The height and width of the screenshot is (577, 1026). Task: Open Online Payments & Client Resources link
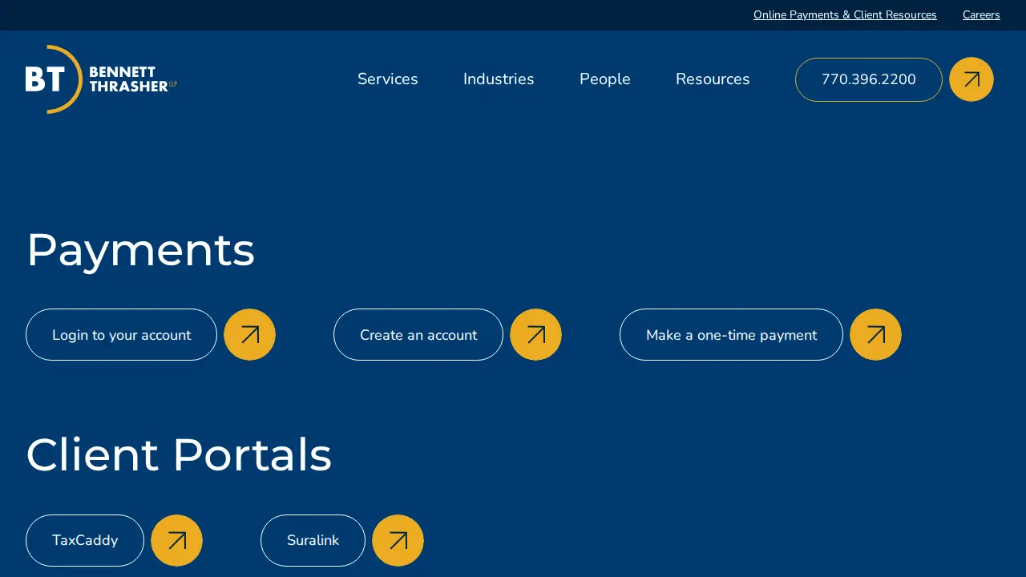[x=845, y=15]
